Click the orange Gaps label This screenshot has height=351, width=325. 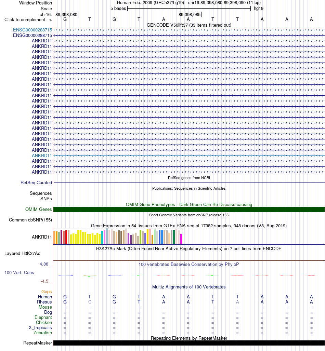[x=47, y=292]
